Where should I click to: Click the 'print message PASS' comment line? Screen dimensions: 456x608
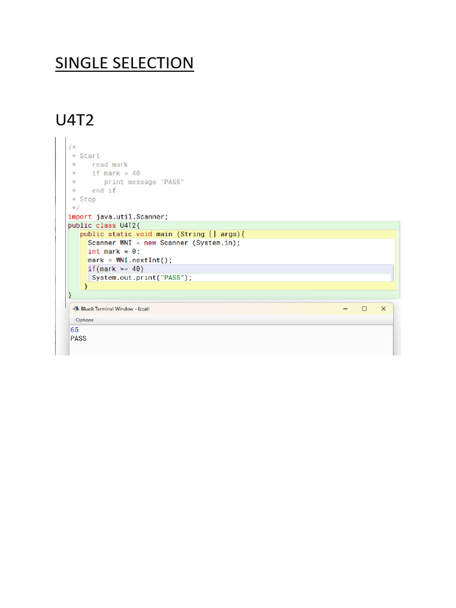pos(144,182)
